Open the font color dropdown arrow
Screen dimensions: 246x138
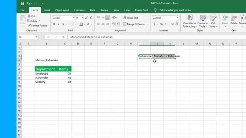[x=91, y=24]
